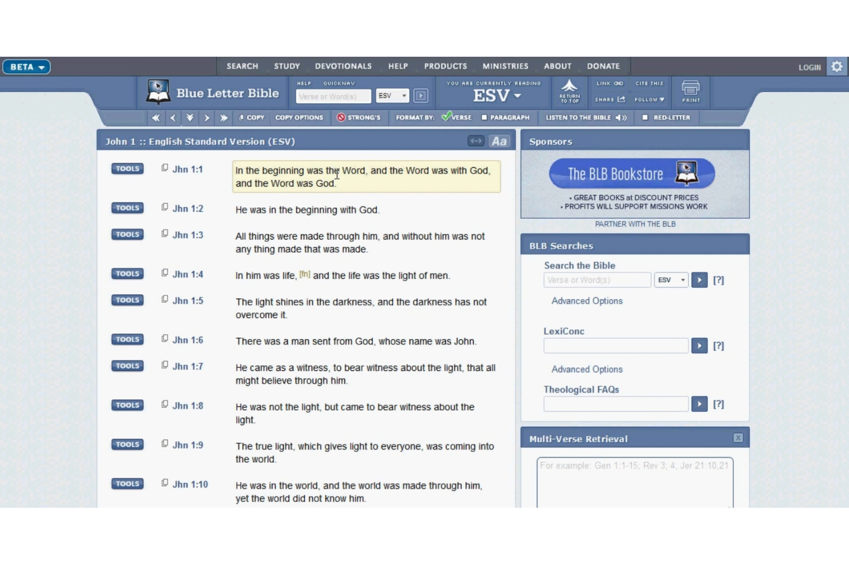This screenshot has width=849, height=566.
Task: Click the width adjust arrows icon
Action: click(x=476, y=140)
